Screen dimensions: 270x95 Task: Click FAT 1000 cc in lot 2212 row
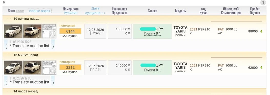(228, 65)
